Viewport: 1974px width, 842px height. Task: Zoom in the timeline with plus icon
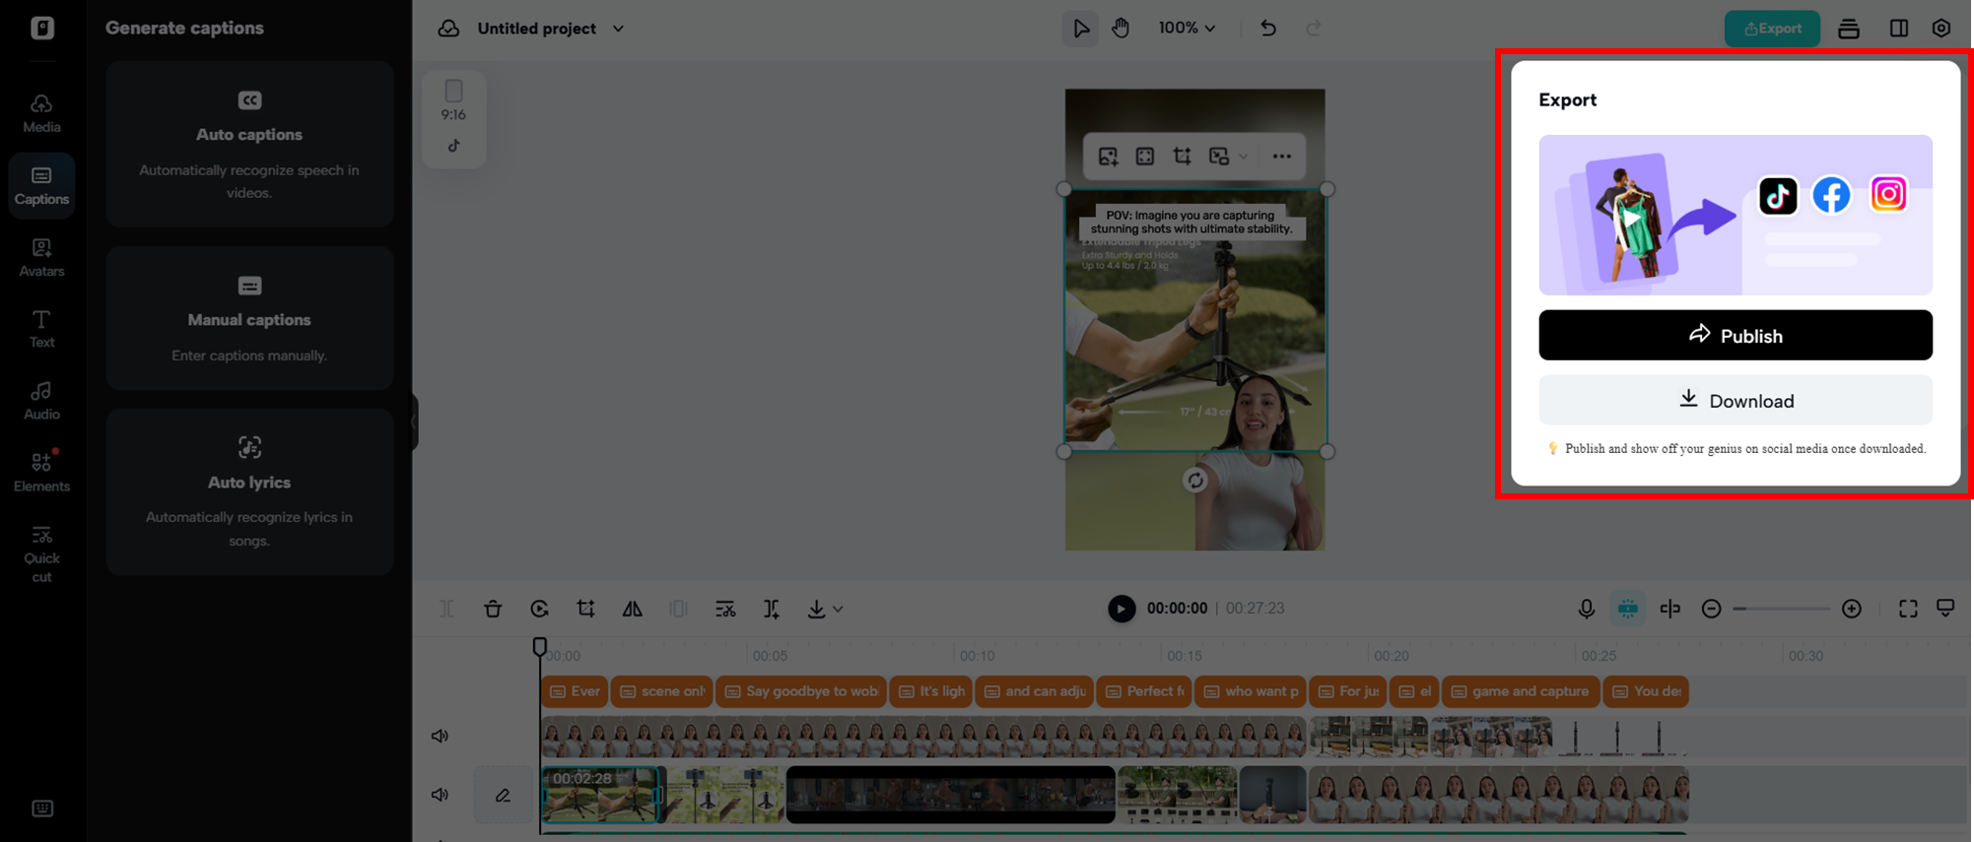coord(1852,609)
